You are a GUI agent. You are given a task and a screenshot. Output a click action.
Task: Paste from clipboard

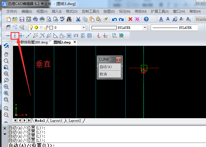pos(92,19)
